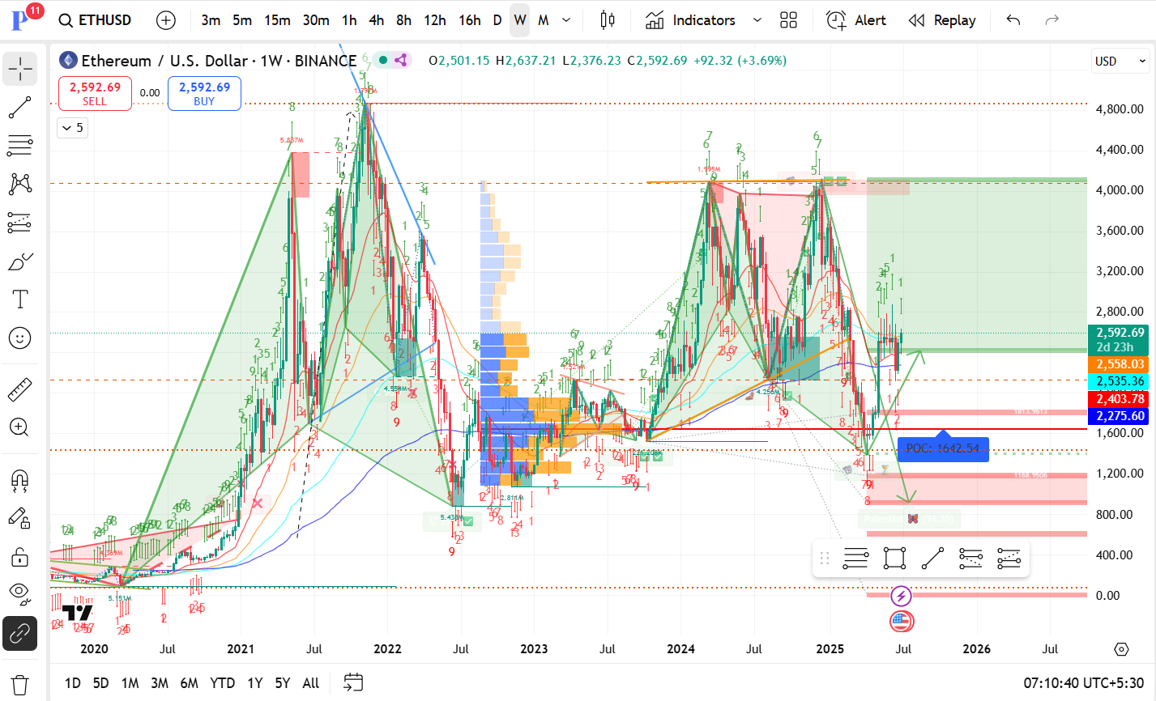1156x701 pixels.
Task: Open the USD currency dropdown
Action: tap(1120, 61)
